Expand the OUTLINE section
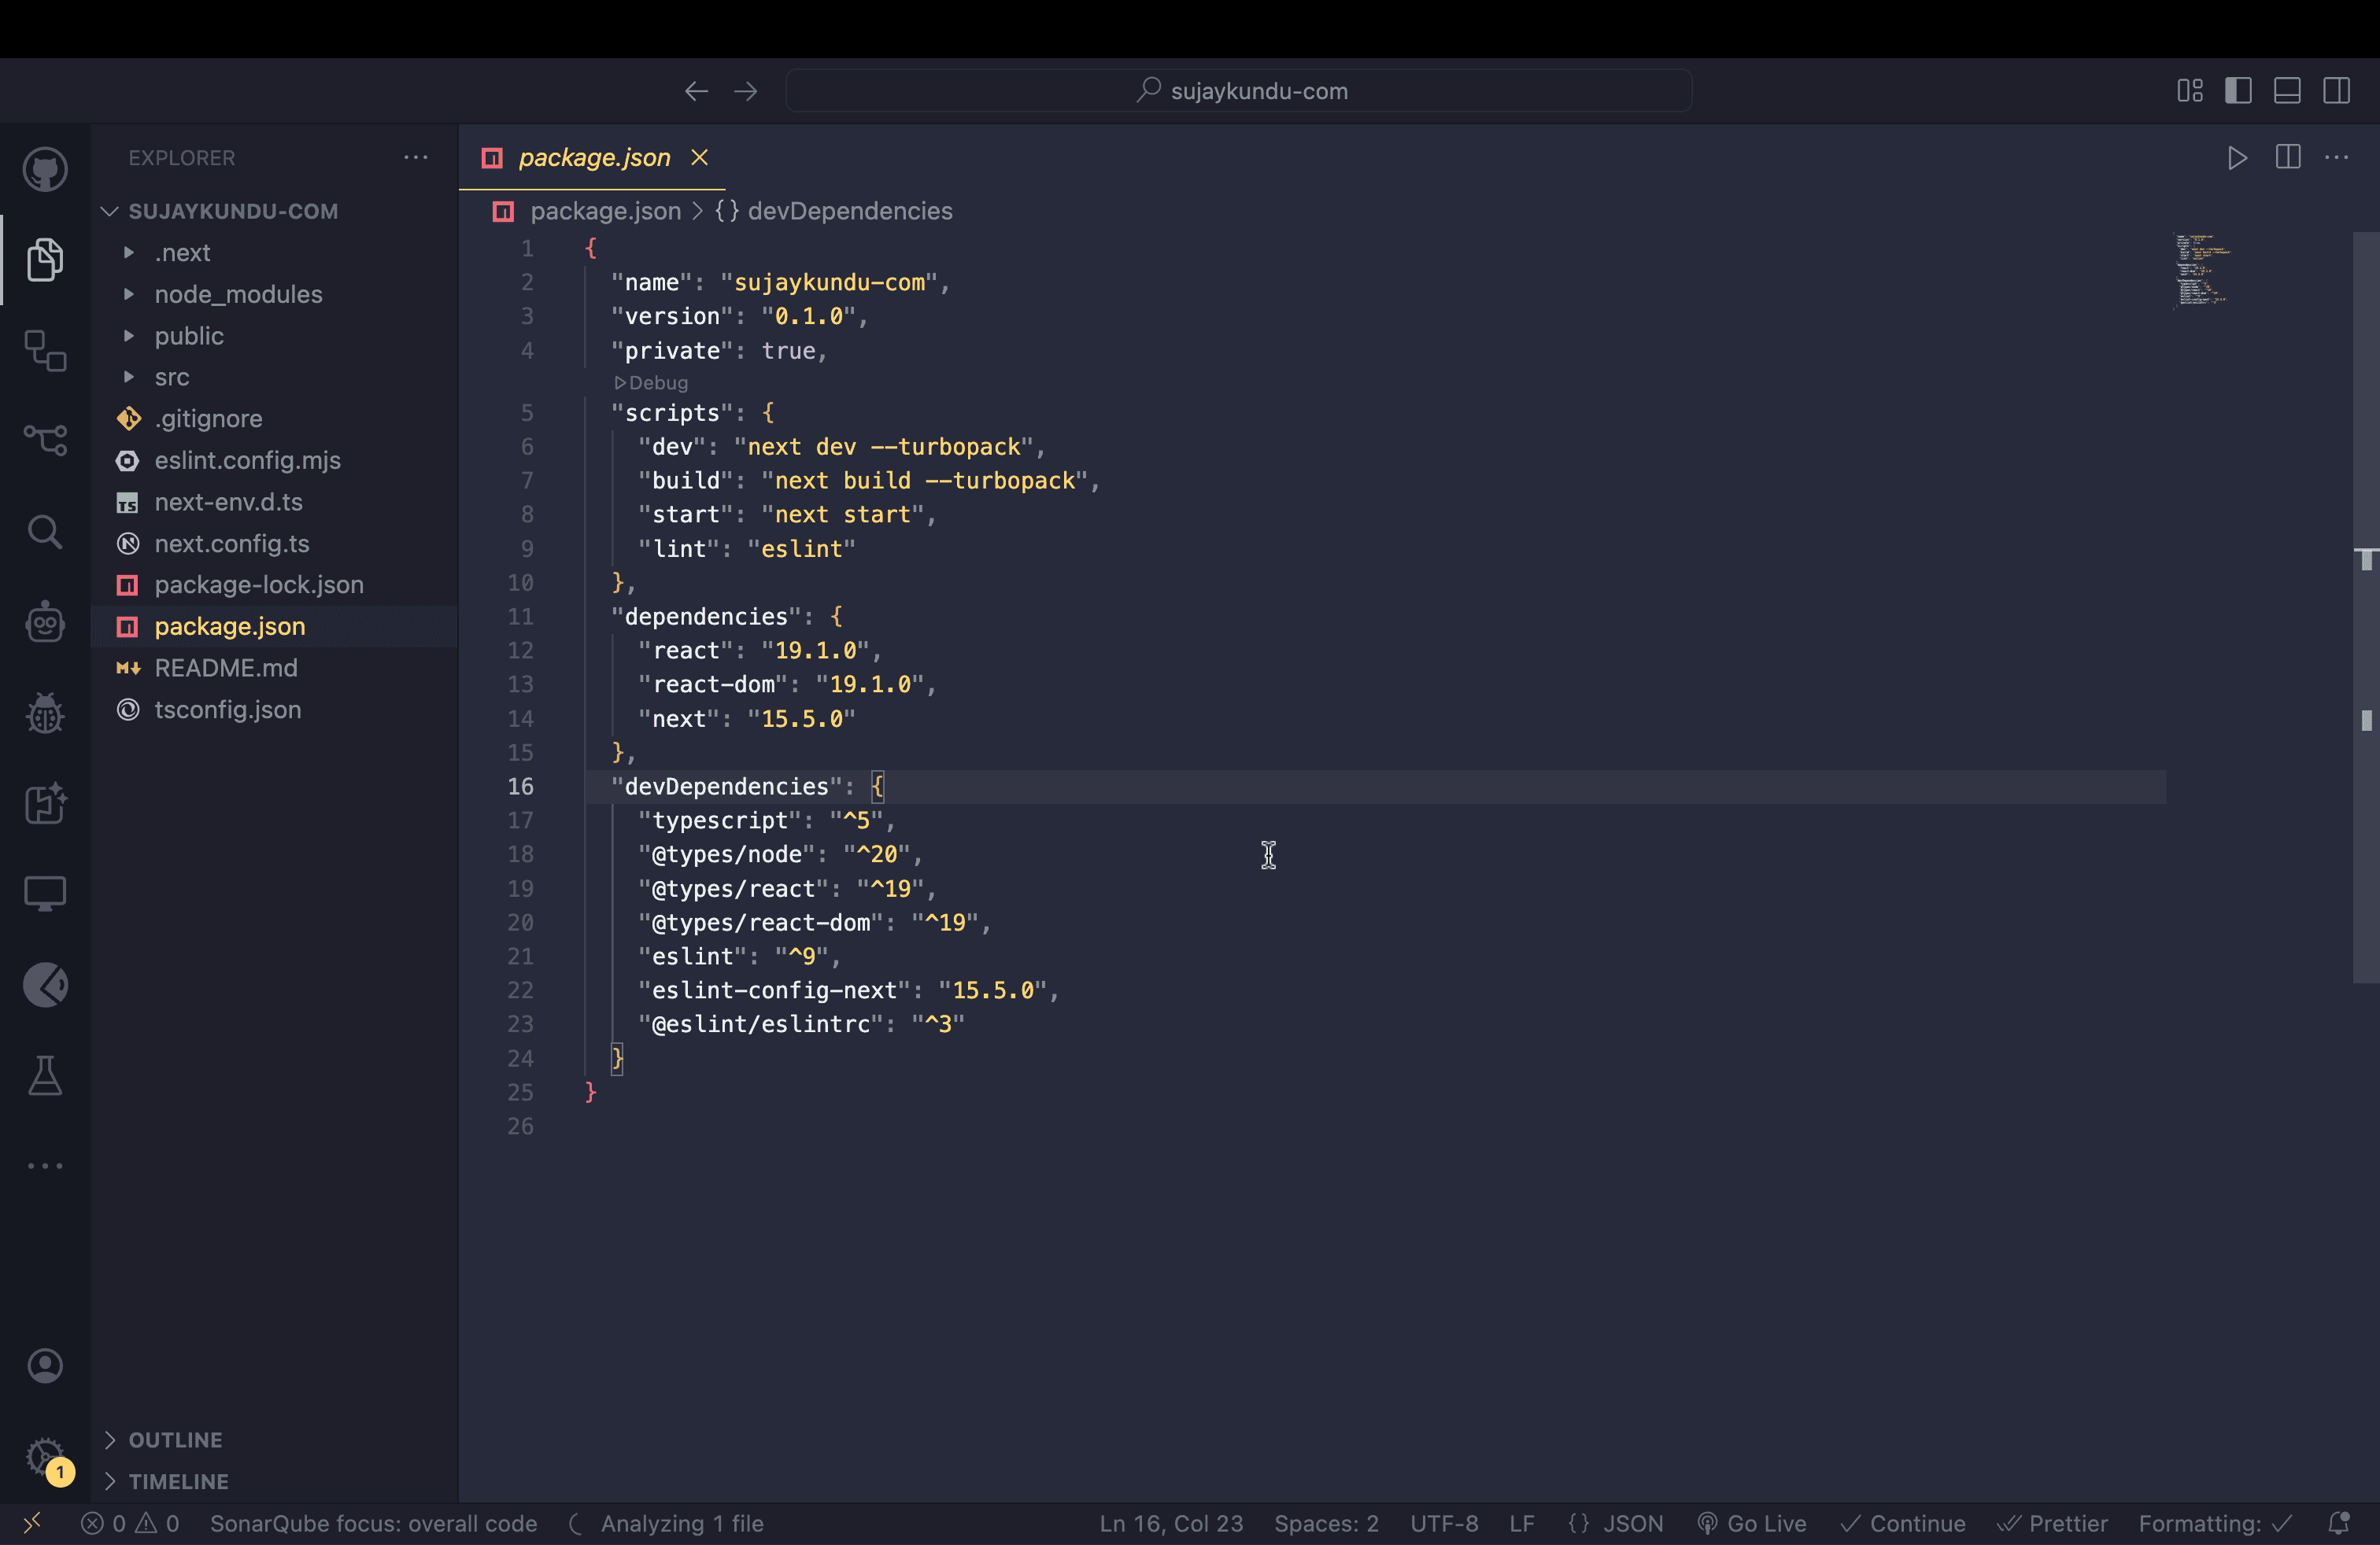Screen dimensions: 2380x1545 click(x=175, y=1439)
